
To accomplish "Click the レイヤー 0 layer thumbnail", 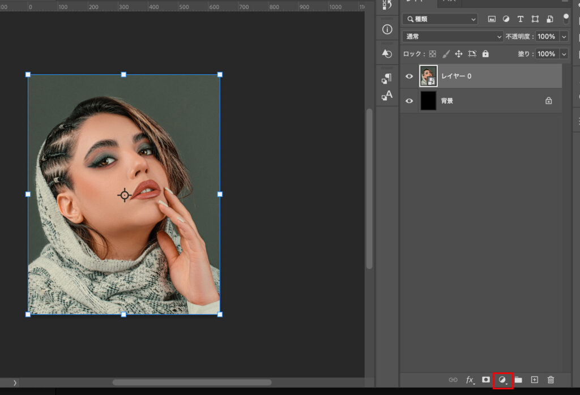I will (x=428, y=76).
